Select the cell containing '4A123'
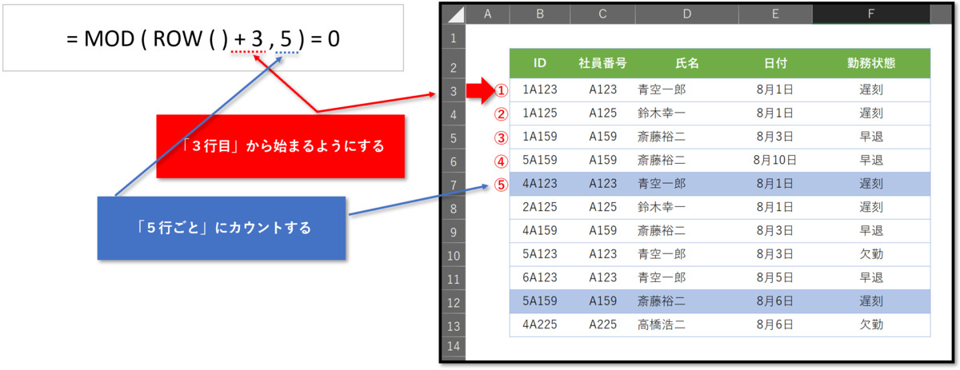Screen dimensions: 960x370 (x=541, y=185)
